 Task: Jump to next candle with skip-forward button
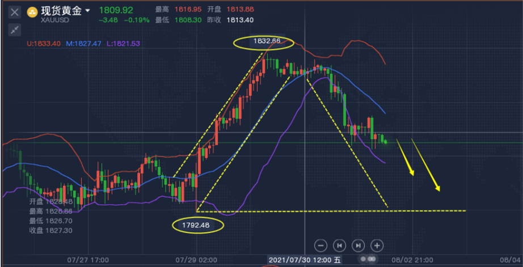[x=358, y=245]
